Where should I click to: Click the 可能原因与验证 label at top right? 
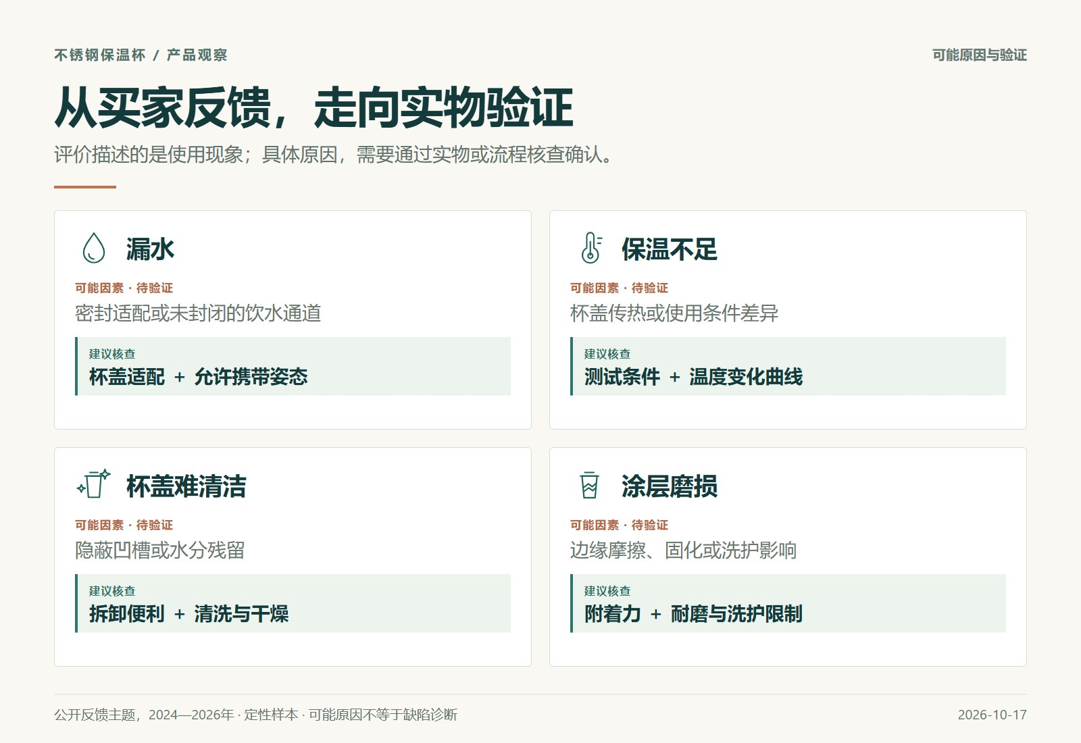[980, 55]
